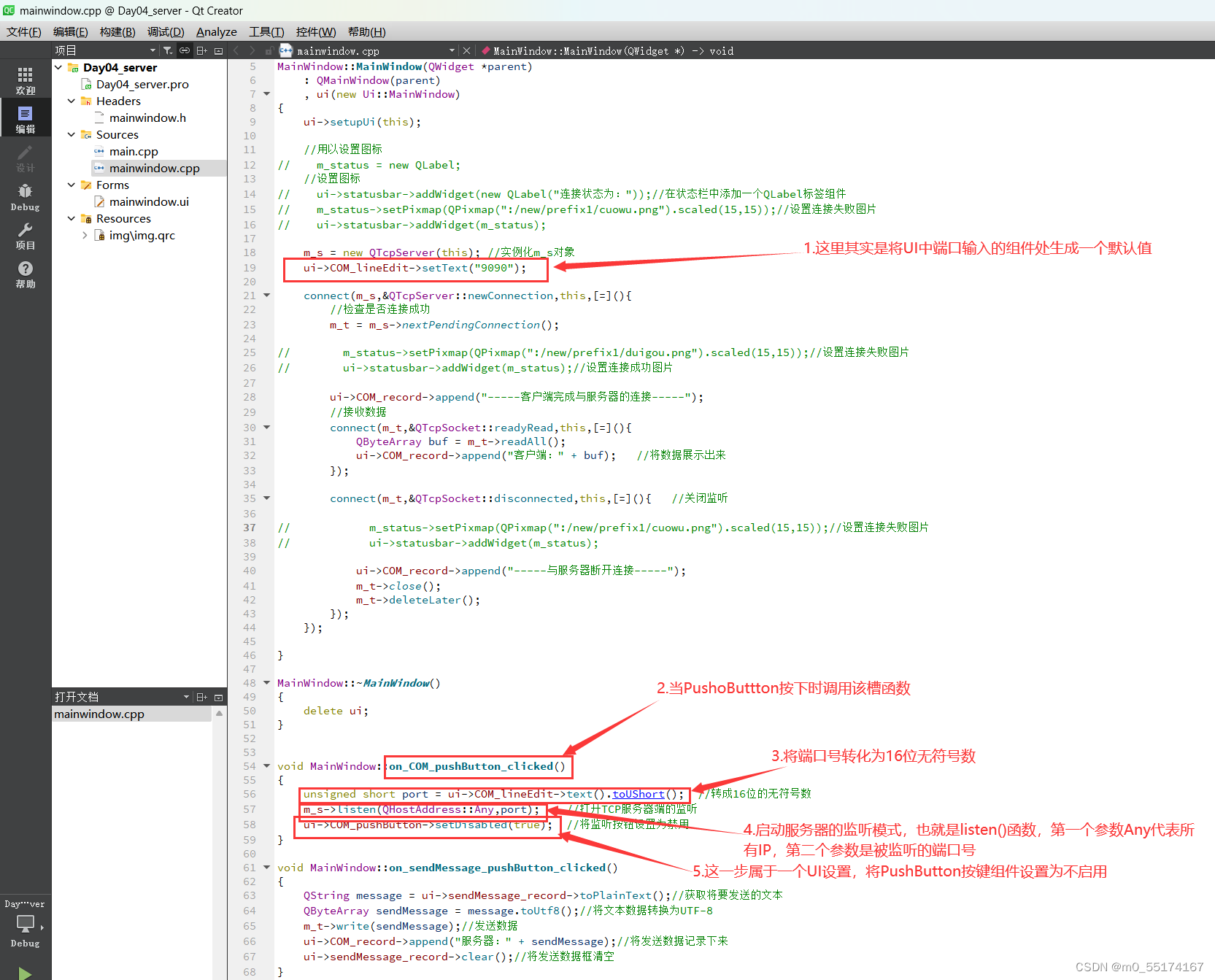Screen dimensions: 1215x980
Task: Open the 构建(B) Build menu
Action: tap(117, 31)
